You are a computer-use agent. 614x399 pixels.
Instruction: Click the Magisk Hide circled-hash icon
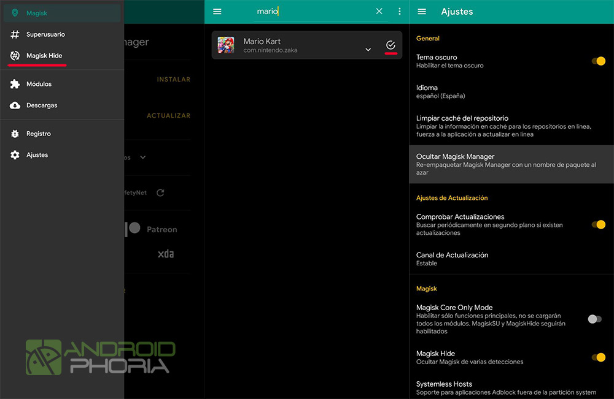[x=15, y=56]
